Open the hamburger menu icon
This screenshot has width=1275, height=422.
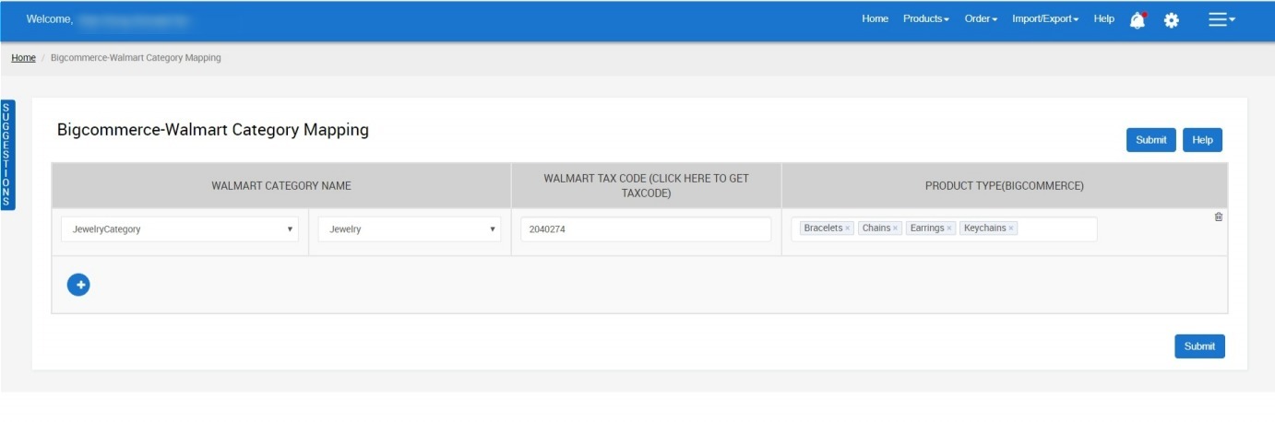click(x=1222, y=19)
